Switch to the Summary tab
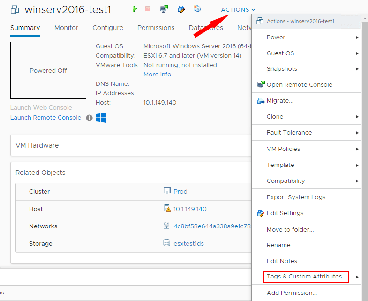 (25, 28)
